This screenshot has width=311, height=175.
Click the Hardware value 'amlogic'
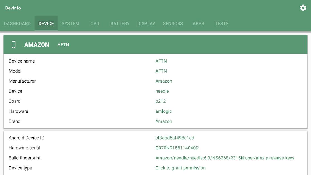tap(164, 111)
